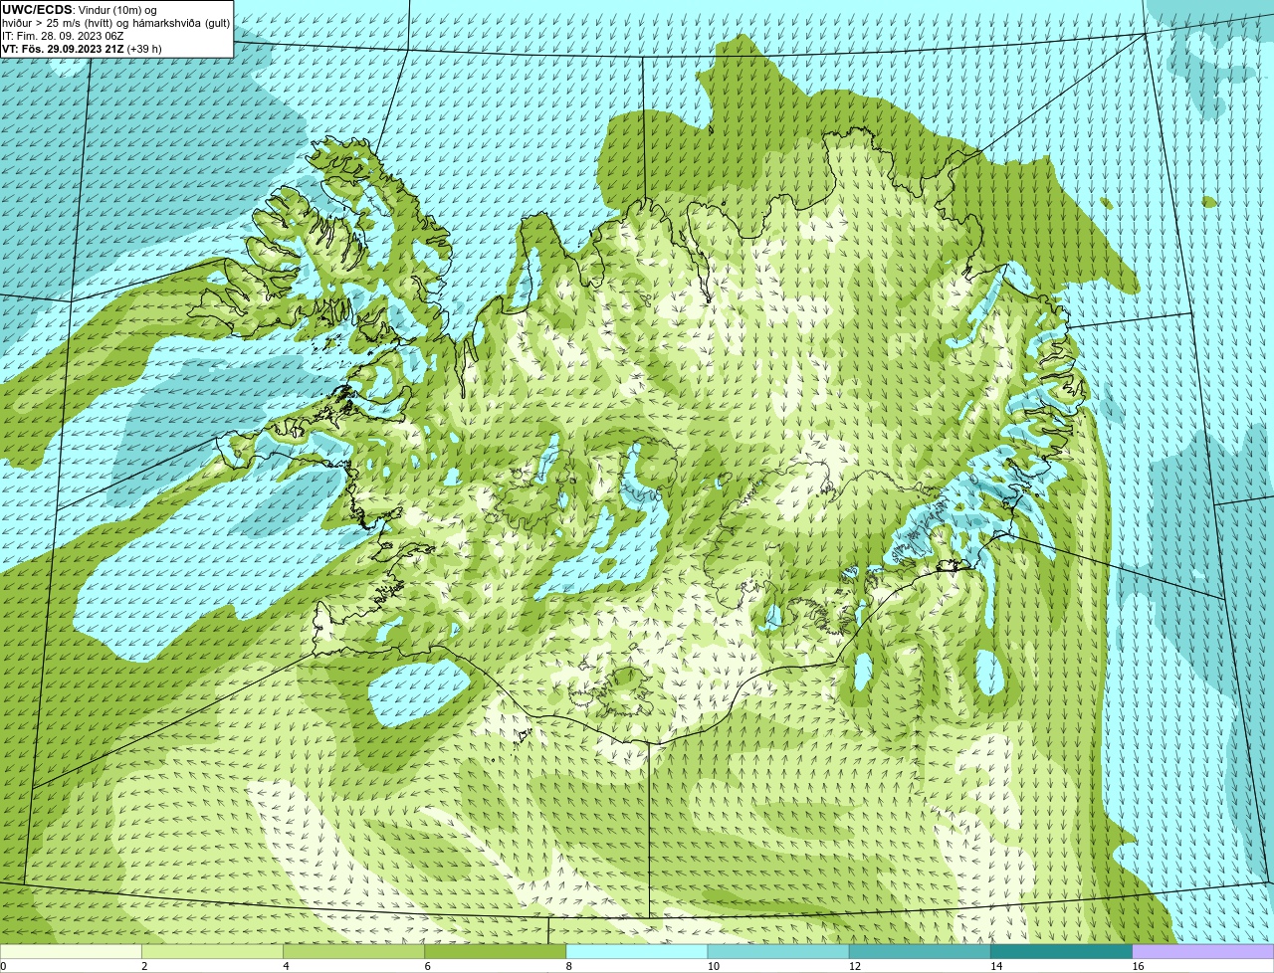Click the 6–8 m/s dark green legend swatch
Screen dimensions: 1274x973
click(495, 952)
